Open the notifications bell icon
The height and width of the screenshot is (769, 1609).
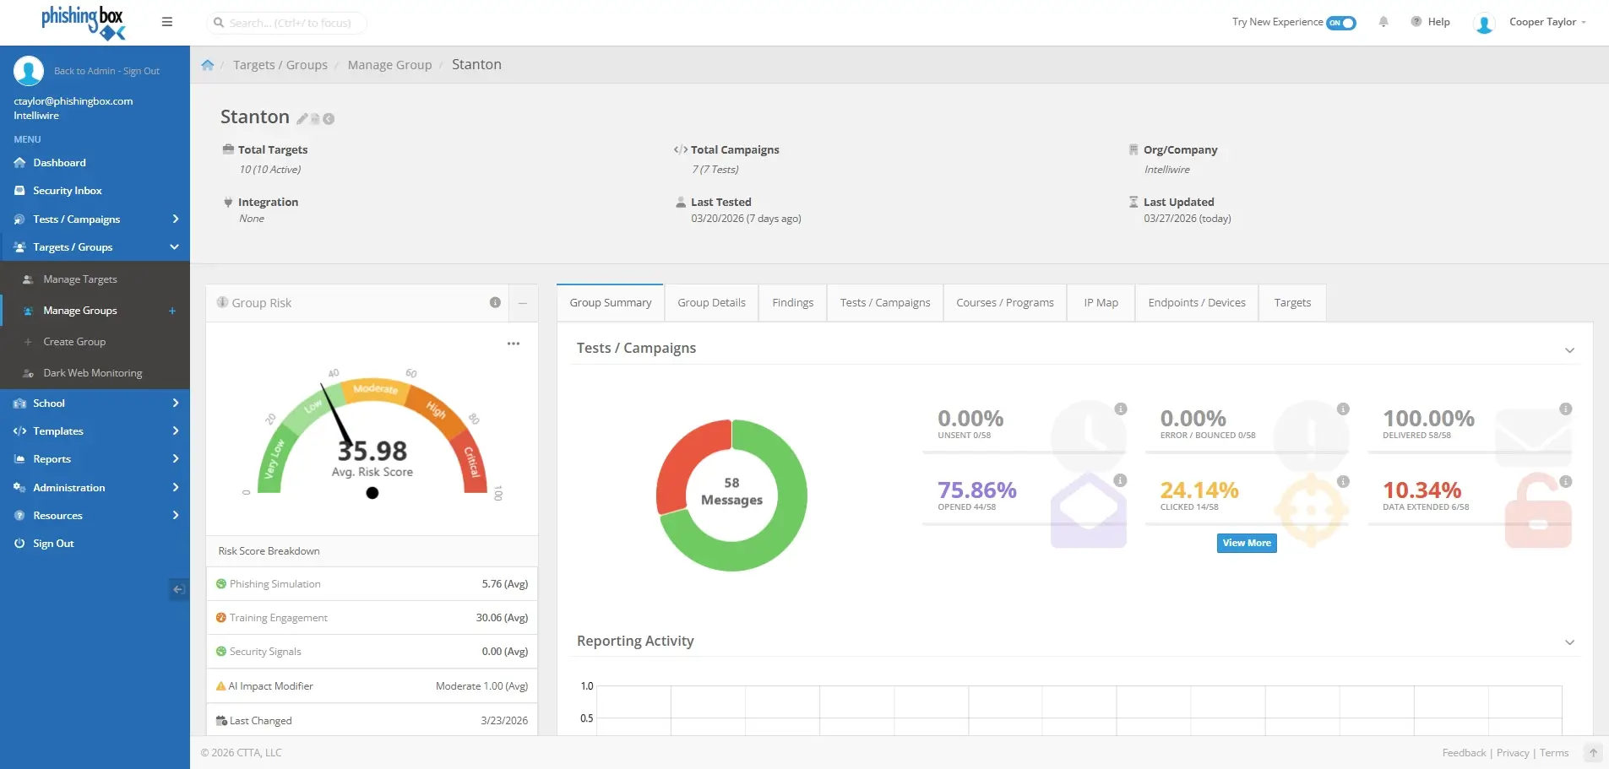click(x=1383, y=22)
